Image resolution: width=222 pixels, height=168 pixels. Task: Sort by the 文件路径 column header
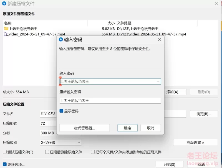(124, 23)
